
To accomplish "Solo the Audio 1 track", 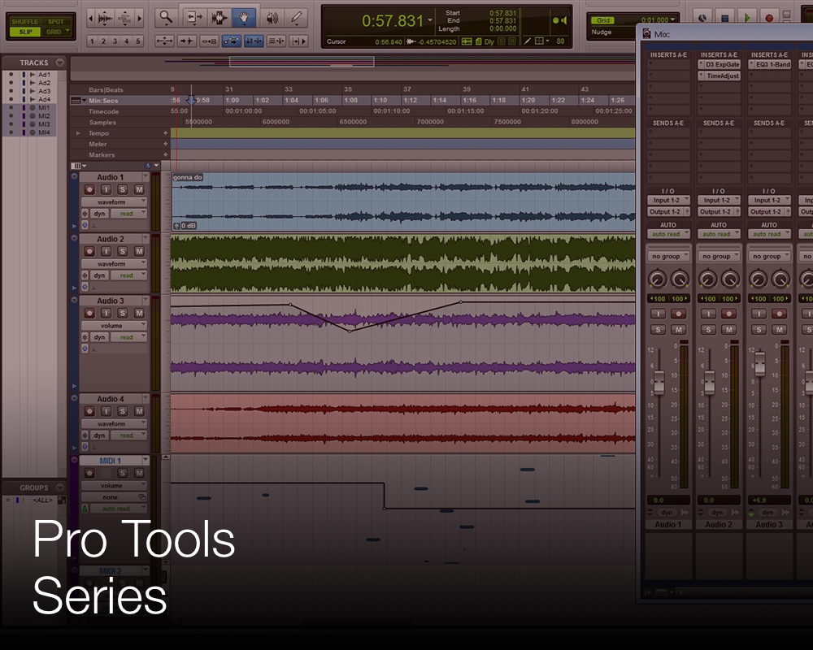I will click(x=123, y=189).
